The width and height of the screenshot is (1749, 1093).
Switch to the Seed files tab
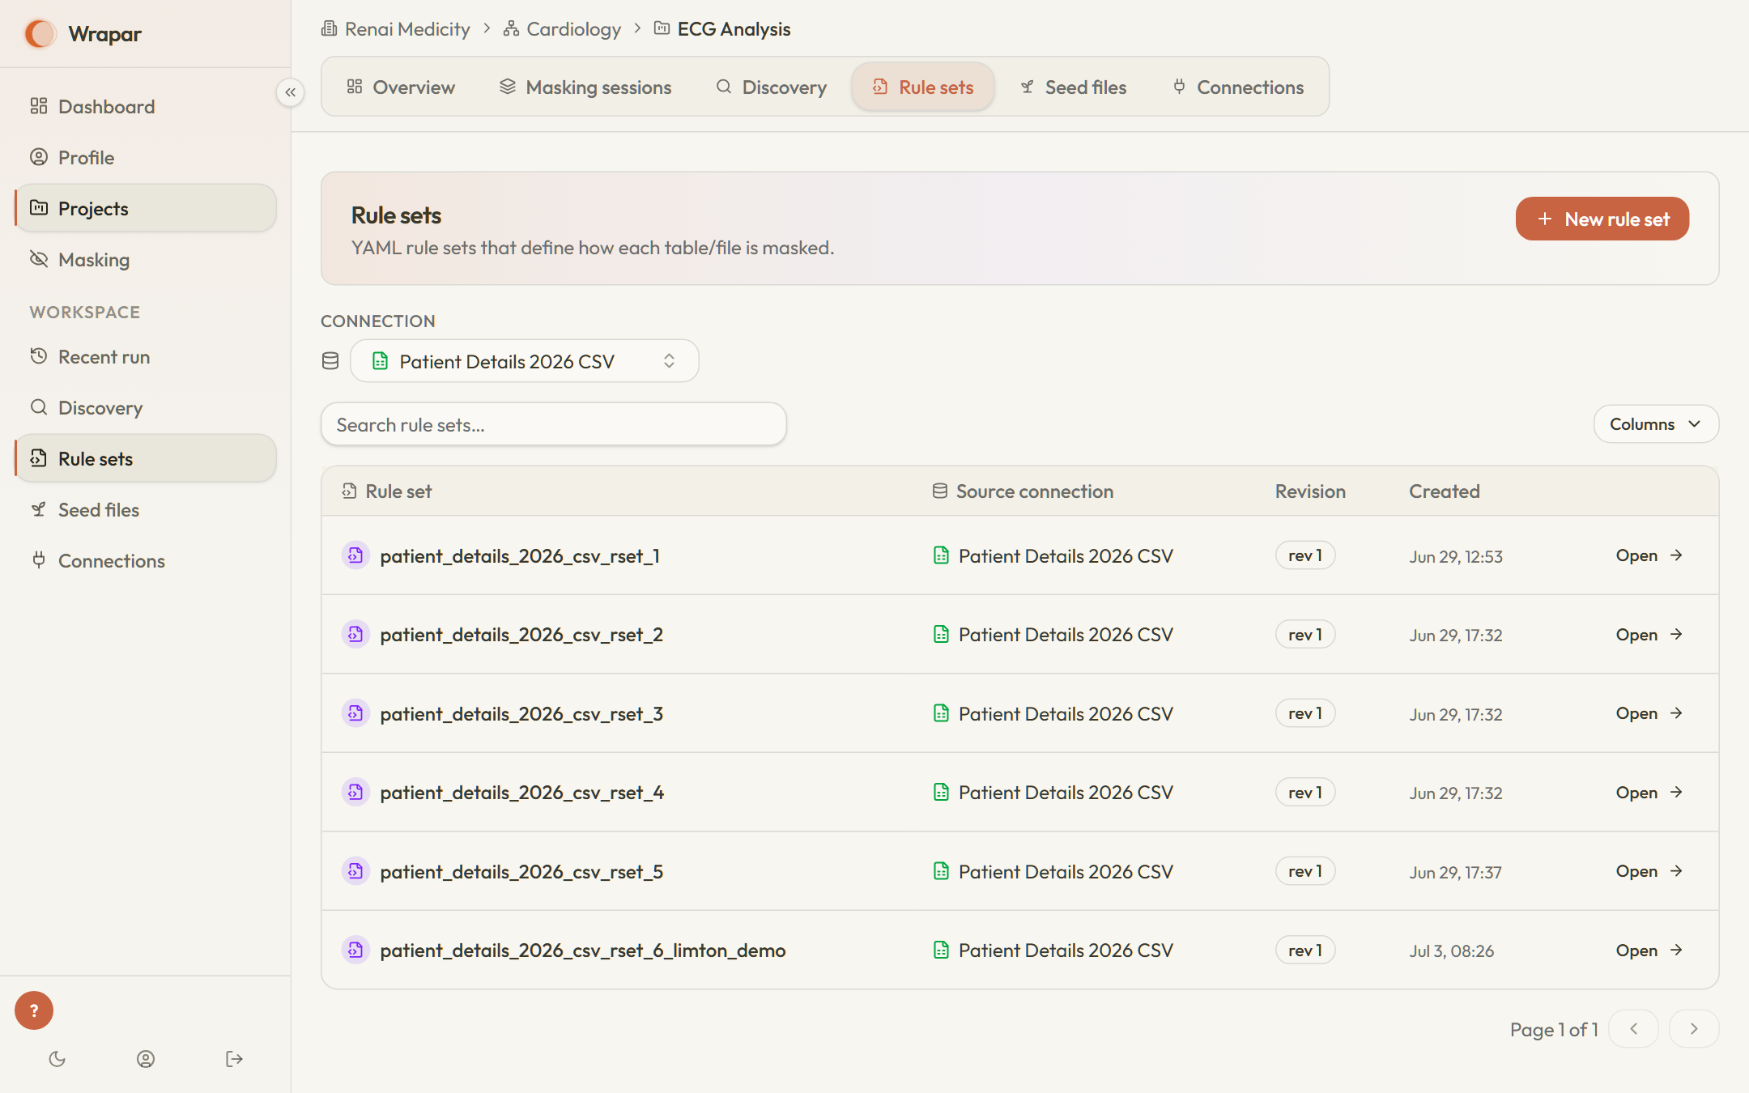point(1074,87)
